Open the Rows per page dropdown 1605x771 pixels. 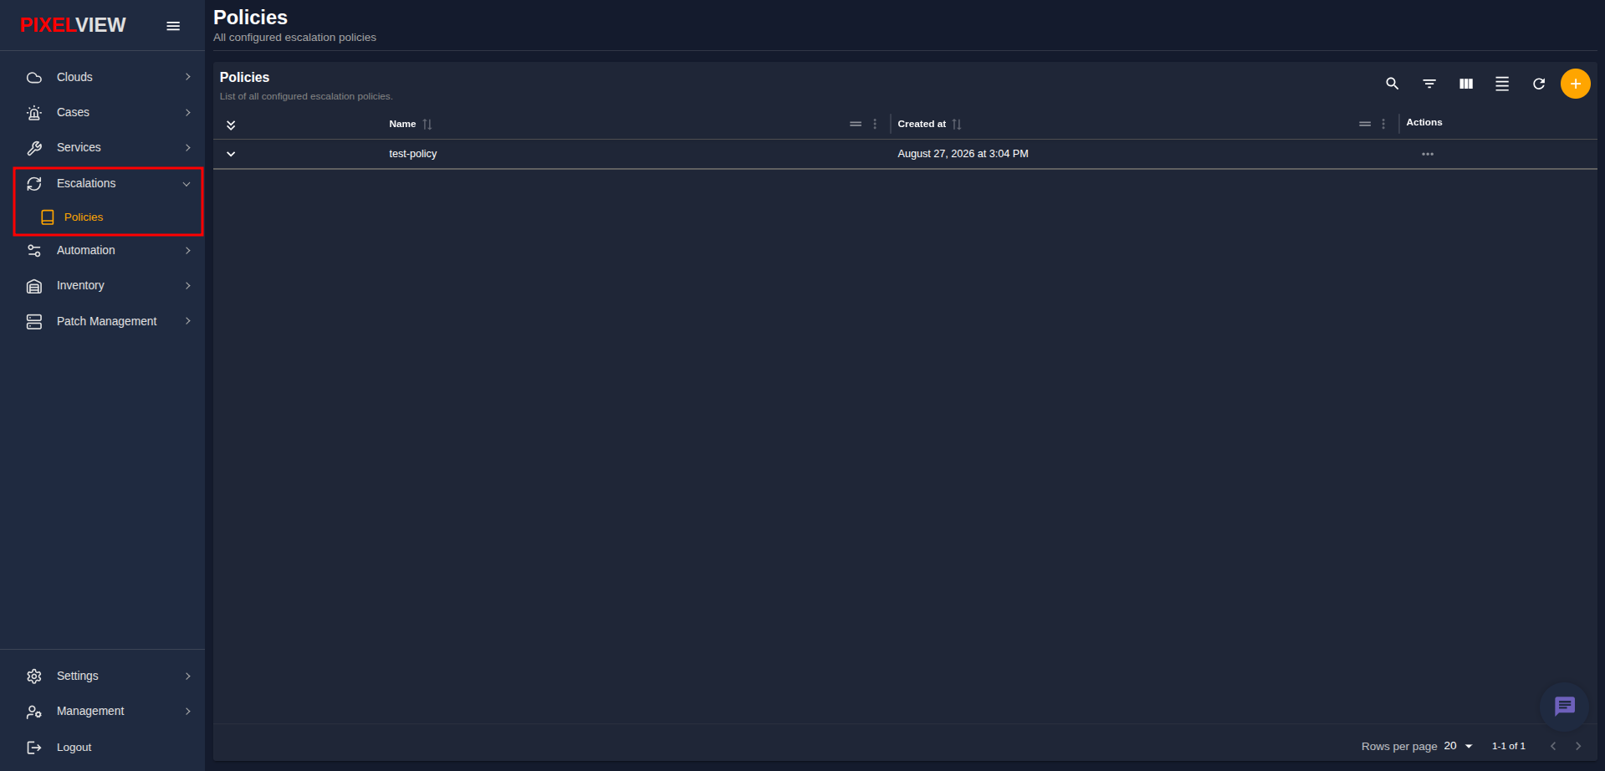(x=1459, y=746)
